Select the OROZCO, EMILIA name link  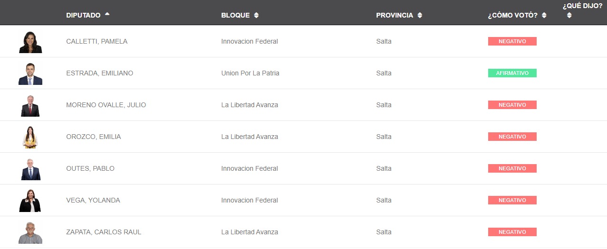[93, 137]
